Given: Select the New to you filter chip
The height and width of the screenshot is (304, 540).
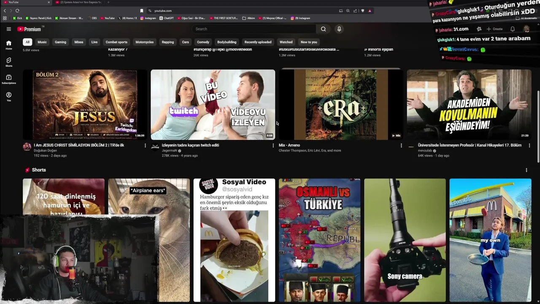Looking at the screenshot, I should click(x=309, y=42).
